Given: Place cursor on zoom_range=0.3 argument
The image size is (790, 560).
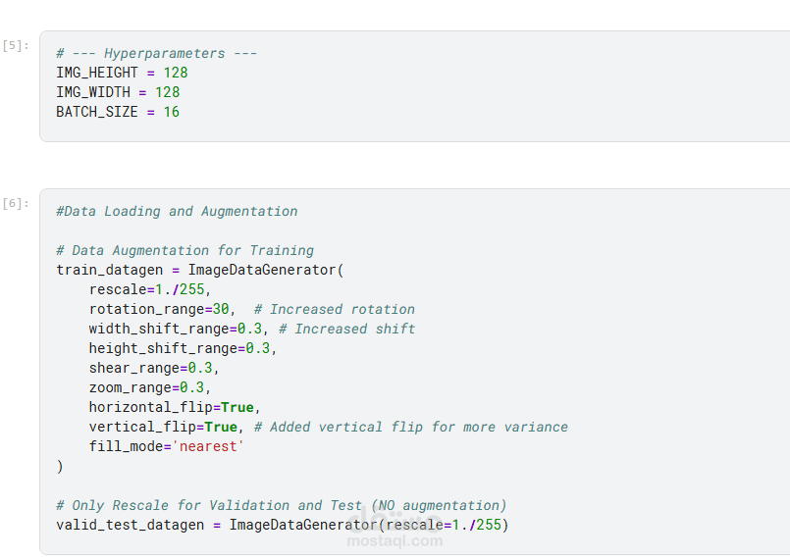Looking at the screenshot, I should (150, 387).
